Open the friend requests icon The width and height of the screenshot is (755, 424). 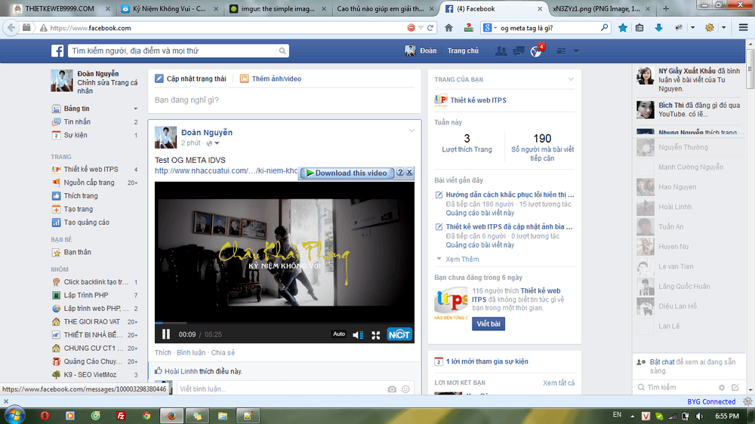click(x=501, y=51)
